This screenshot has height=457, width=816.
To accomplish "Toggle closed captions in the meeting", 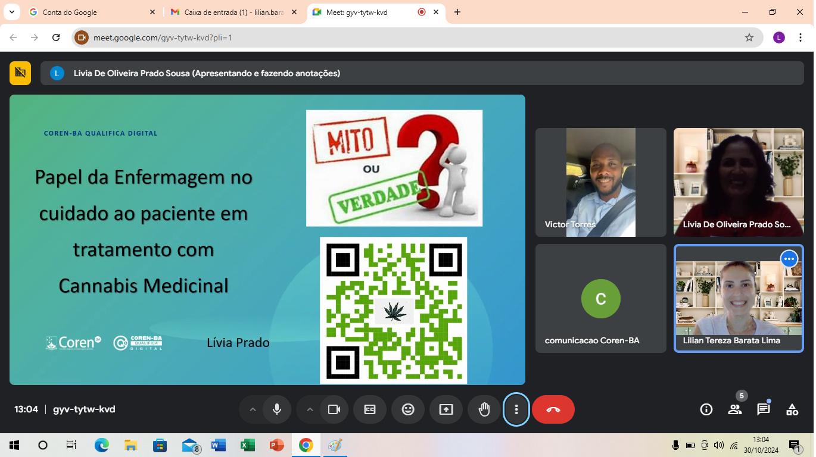I will tap(370, 409).
